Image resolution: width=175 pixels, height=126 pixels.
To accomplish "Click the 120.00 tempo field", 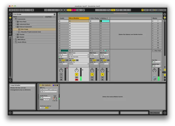I will point(16,10).
